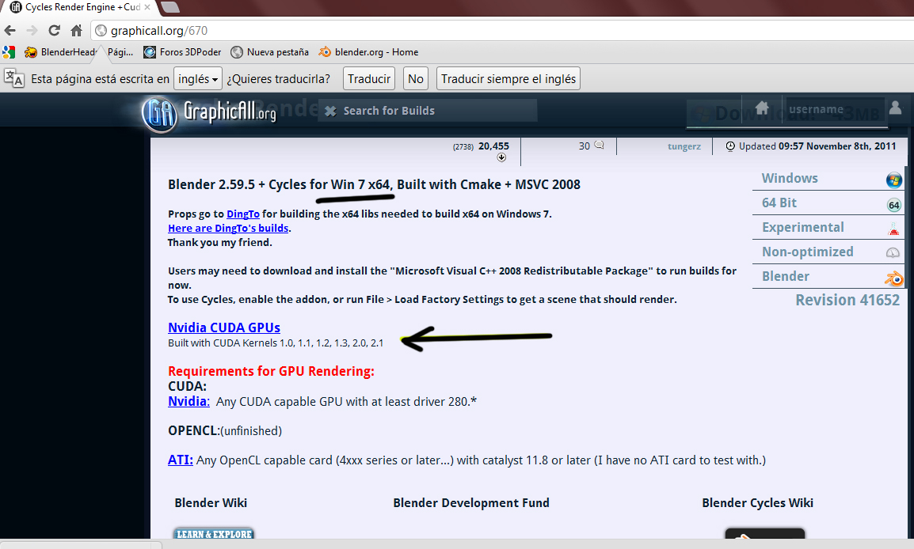Click the Windows logo icon
Image resolution: width=914 pixels, height=549 pixels.
click(893, 180)
